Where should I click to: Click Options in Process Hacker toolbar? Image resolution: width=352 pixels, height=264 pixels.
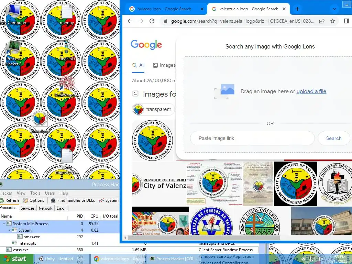coord(34,200)
